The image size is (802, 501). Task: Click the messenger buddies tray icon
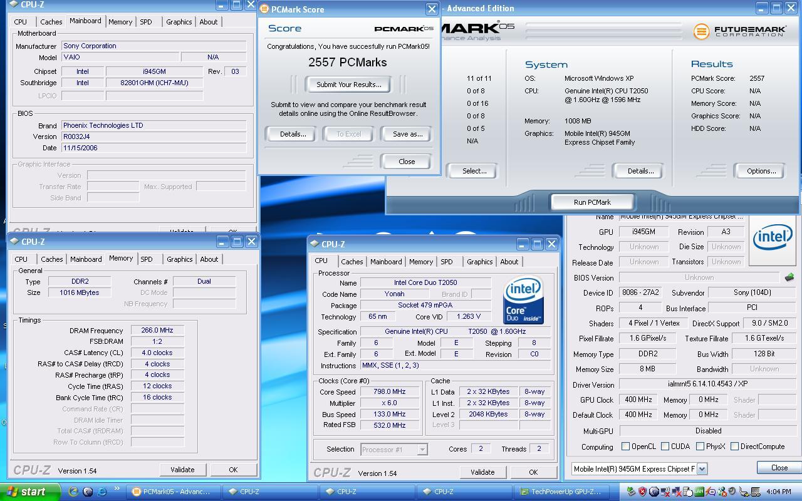722,492
